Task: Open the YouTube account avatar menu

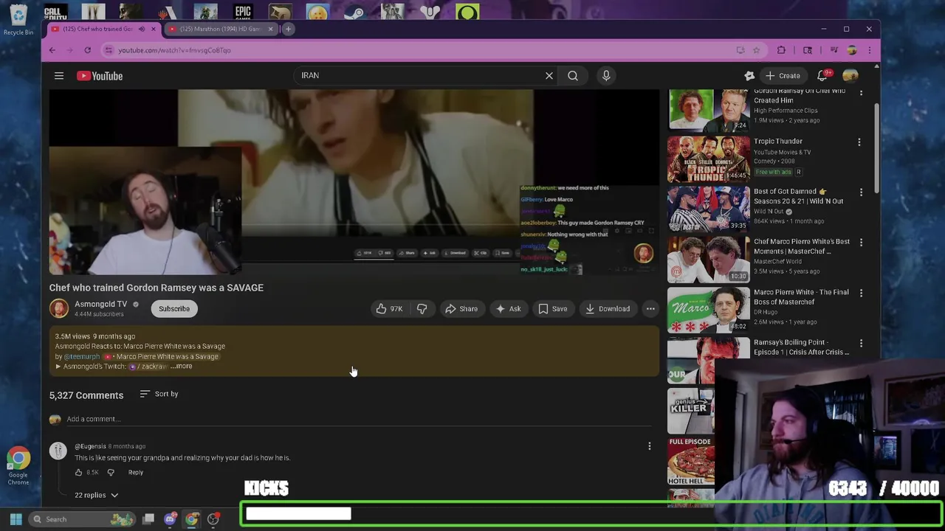Action: pyautogui.click(x=850, y=75)
